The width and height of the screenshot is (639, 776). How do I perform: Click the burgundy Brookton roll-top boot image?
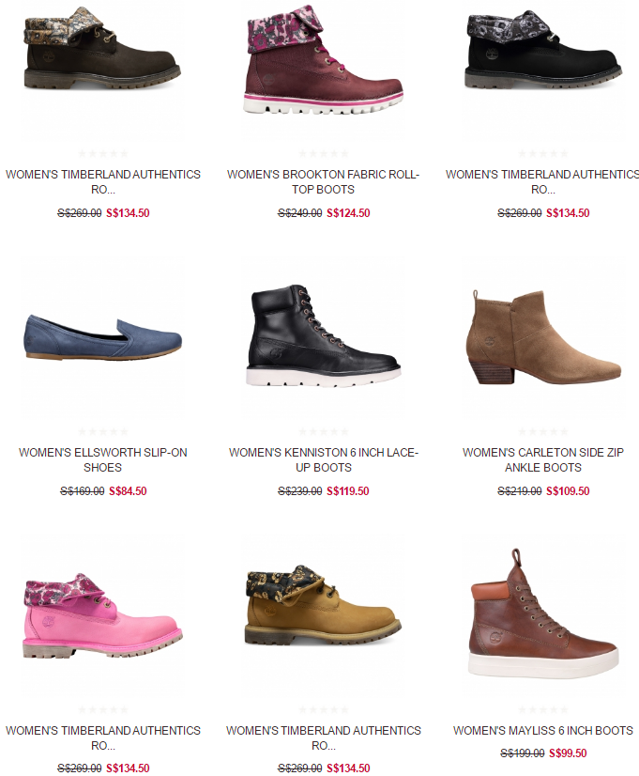tap(323, 60)
